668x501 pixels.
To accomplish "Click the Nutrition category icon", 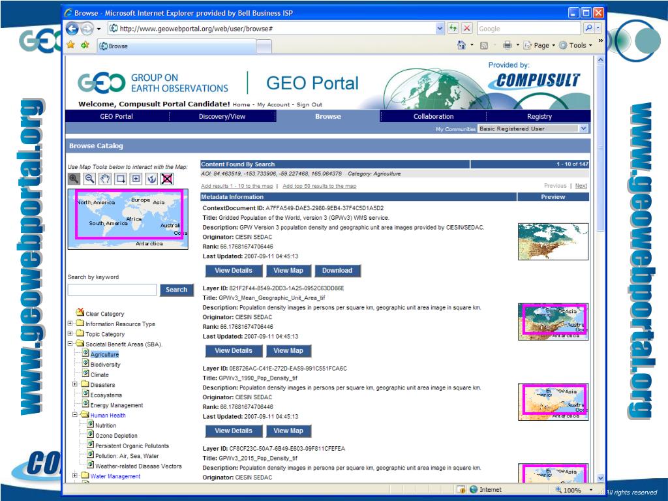I will pyautogui.click(x=90, y=424).
